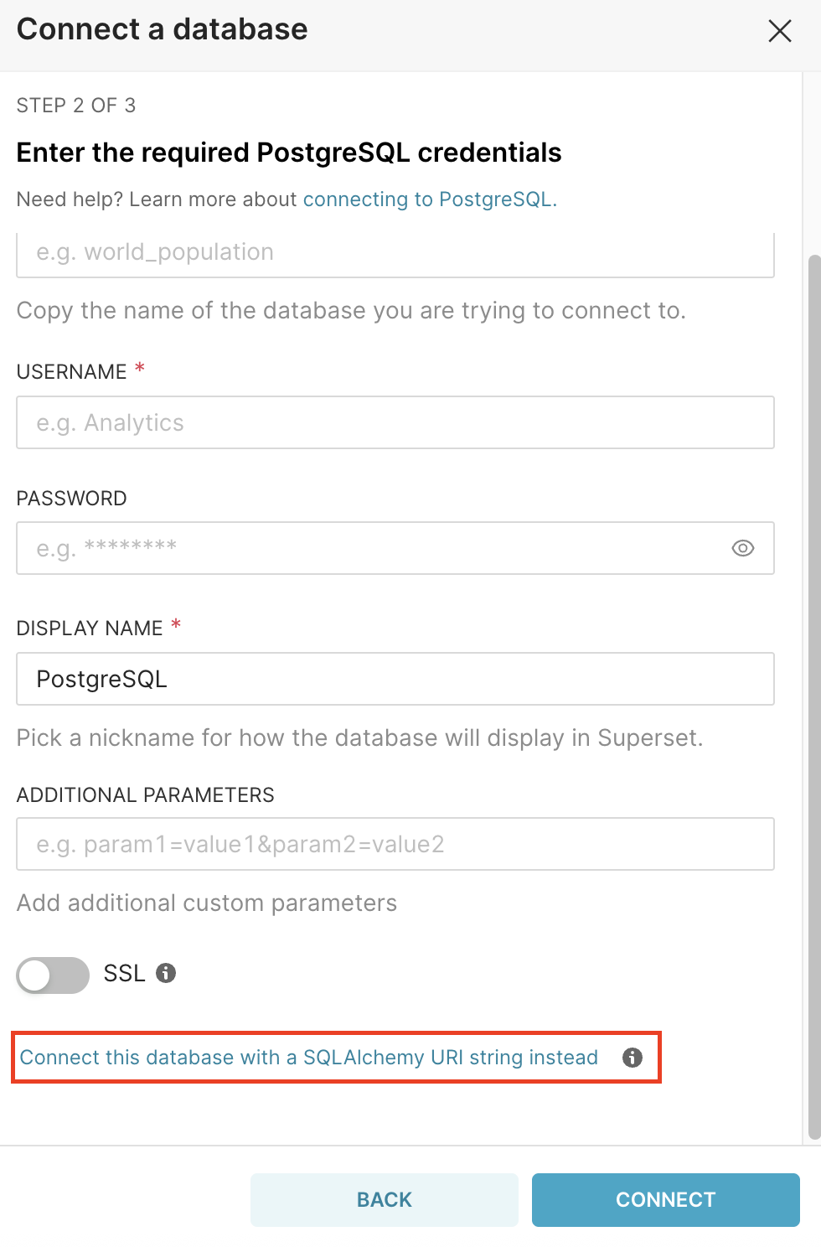Focus the Additional Parameters input field
The image size is (821, 1247).
point(395,844)
